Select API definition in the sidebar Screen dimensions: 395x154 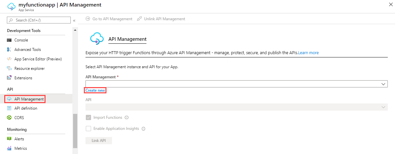(x=26, y=108)
